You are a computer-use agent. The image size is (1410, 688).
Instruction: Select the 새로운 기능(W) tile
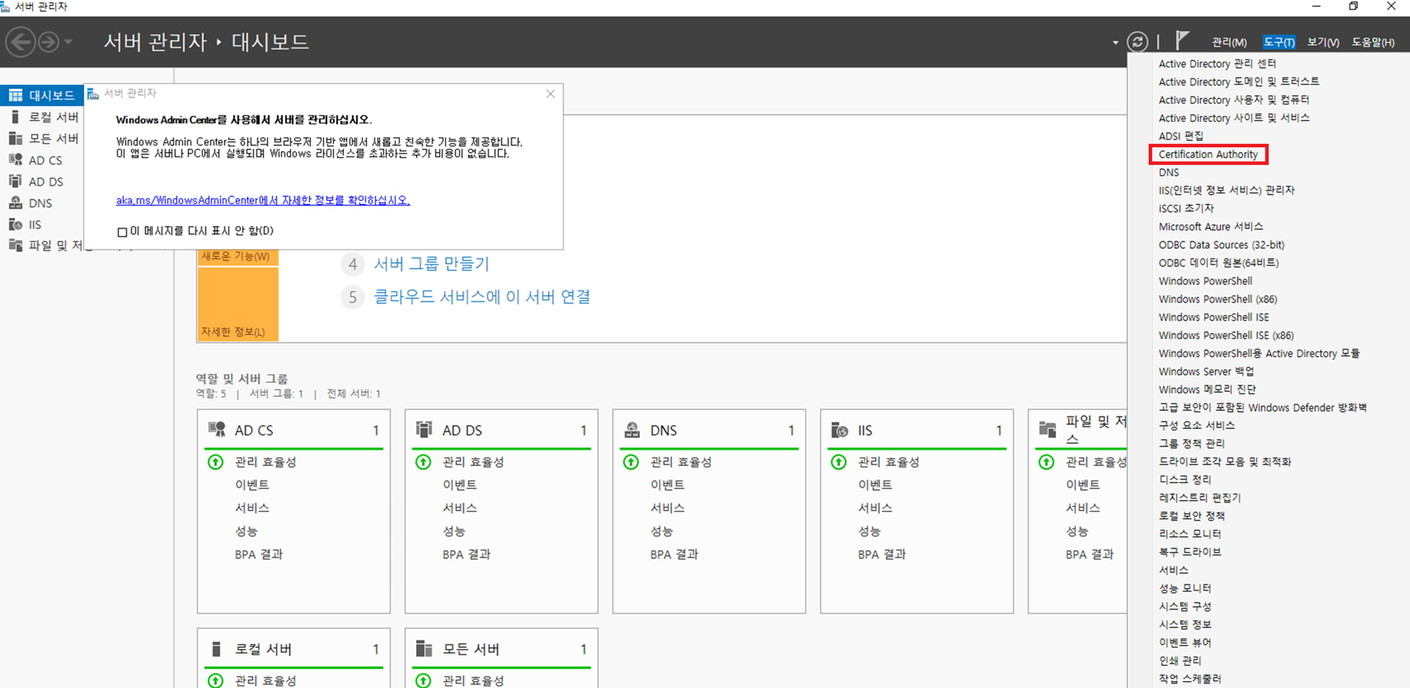click(x=238, y=257)
